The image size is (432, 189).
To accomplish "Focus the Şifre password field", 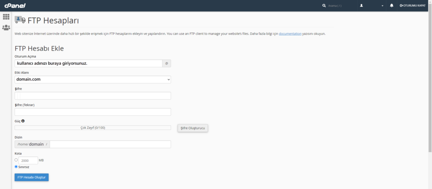I will pyautogui.click(x=93, y=96).
